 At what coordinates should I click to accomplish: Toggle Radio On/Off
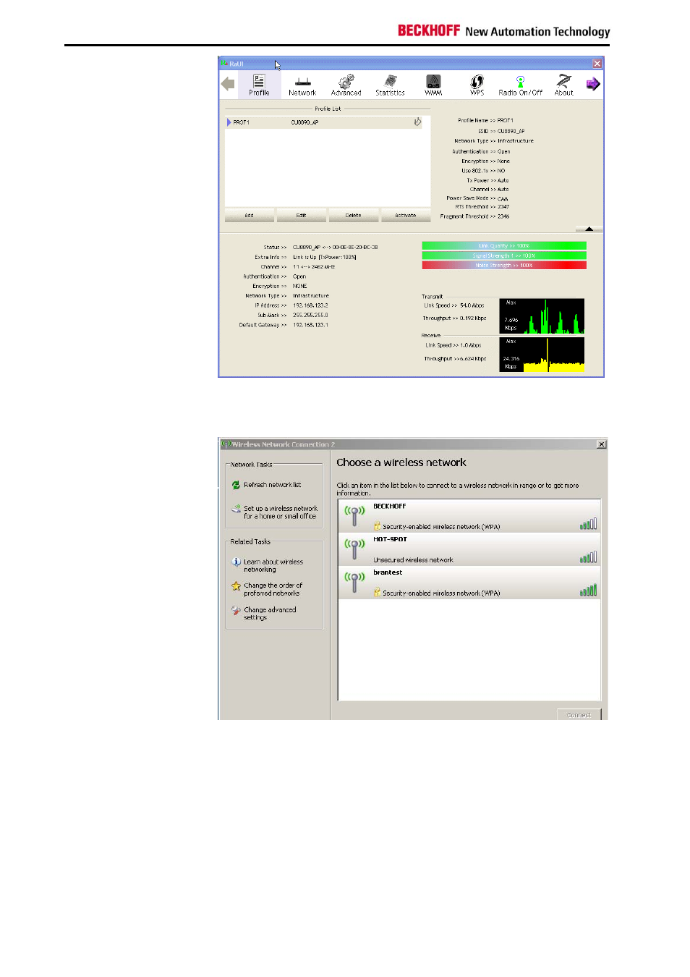[520, 85]
